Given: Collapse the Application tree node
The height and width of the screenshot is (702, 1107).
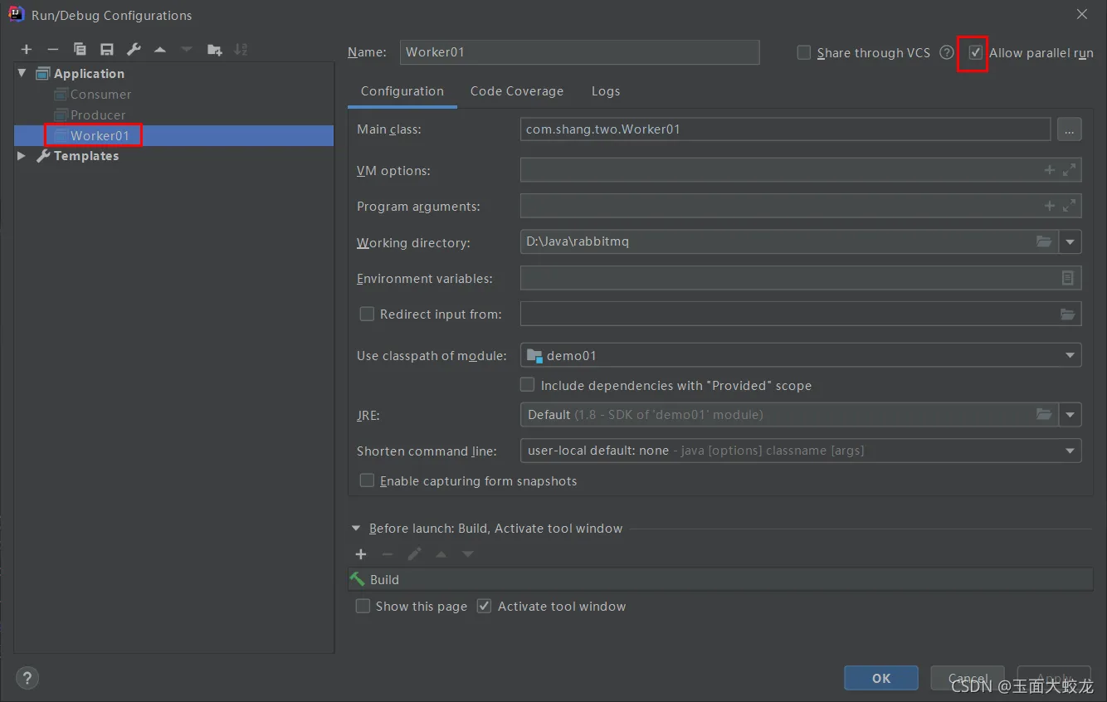Looking at the screenshot, I should [22, 73].
